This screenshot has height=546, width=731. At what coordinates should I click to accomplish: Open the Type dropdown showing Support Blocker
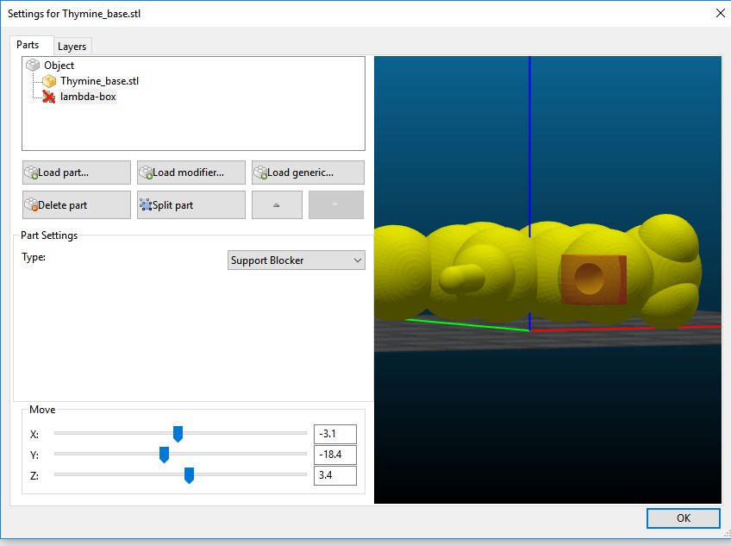click(x=296, y=260)
